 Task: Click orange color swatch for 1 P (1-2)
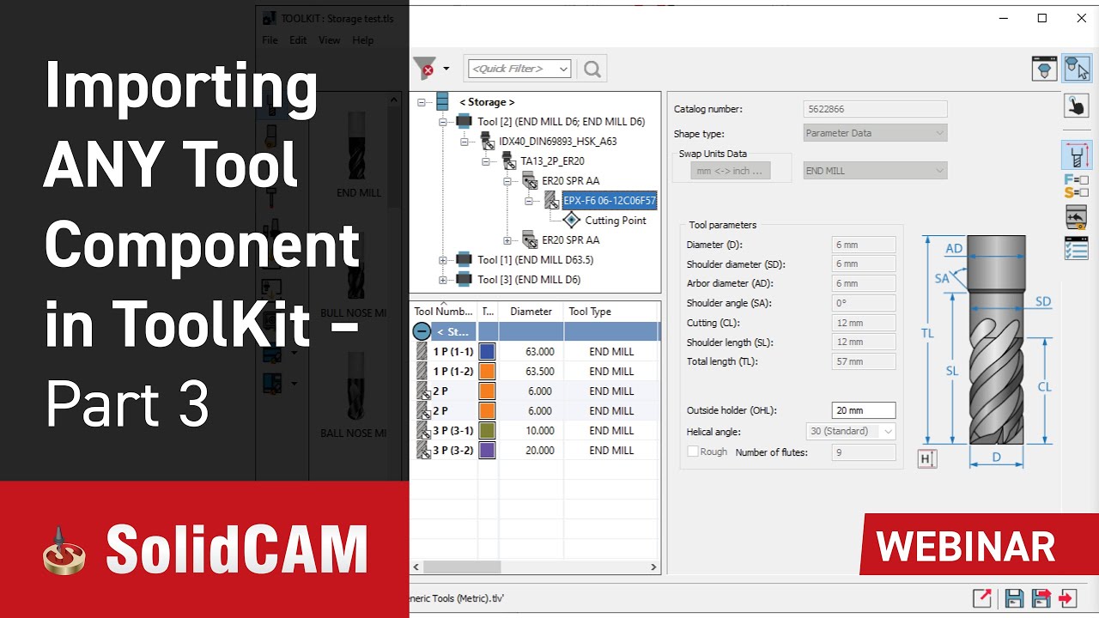[x=487, y=372]
